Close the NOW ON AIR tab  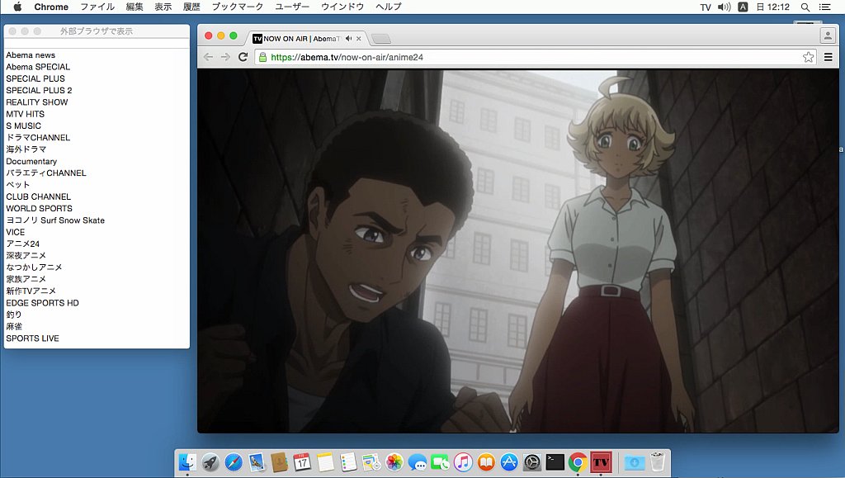click(x=358, y=39)
